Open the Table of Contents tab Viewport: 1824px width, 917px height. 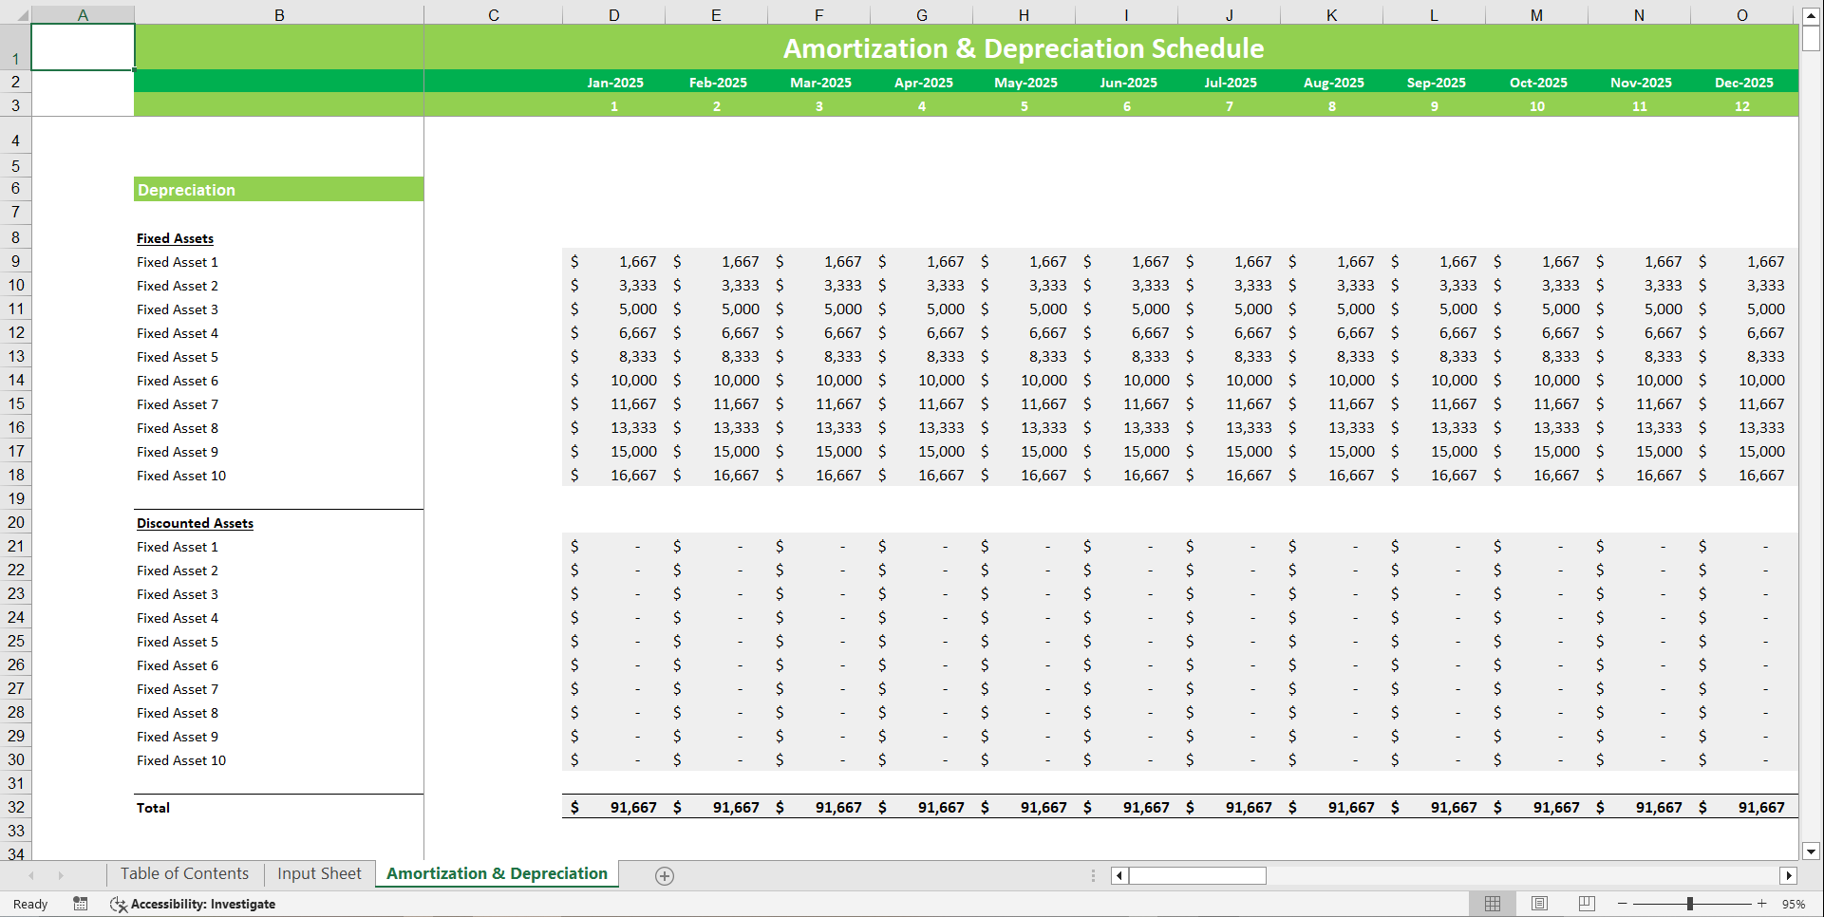pos(184,873)
